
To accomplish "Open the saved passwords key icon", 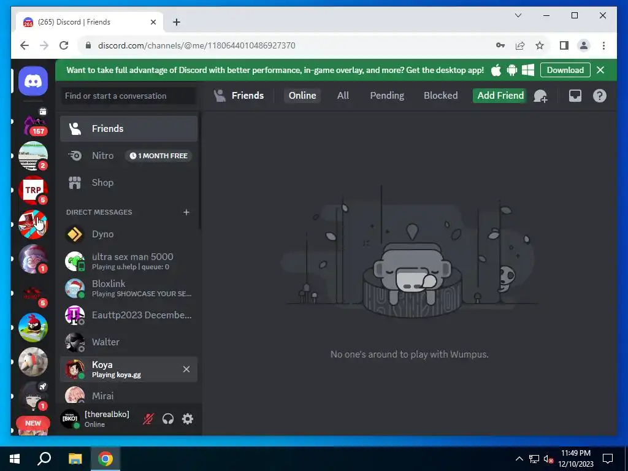I will click(500, 45).
